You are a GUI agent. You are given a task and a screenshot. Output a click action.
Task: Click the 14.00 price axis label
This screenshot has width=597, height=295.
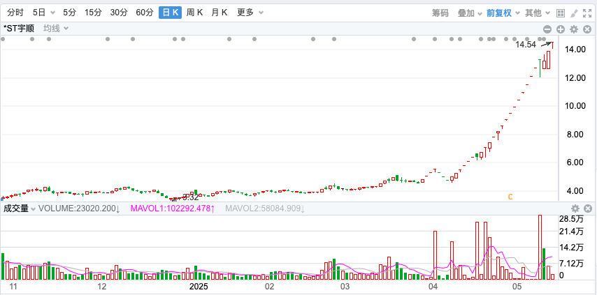click(575, 50)
